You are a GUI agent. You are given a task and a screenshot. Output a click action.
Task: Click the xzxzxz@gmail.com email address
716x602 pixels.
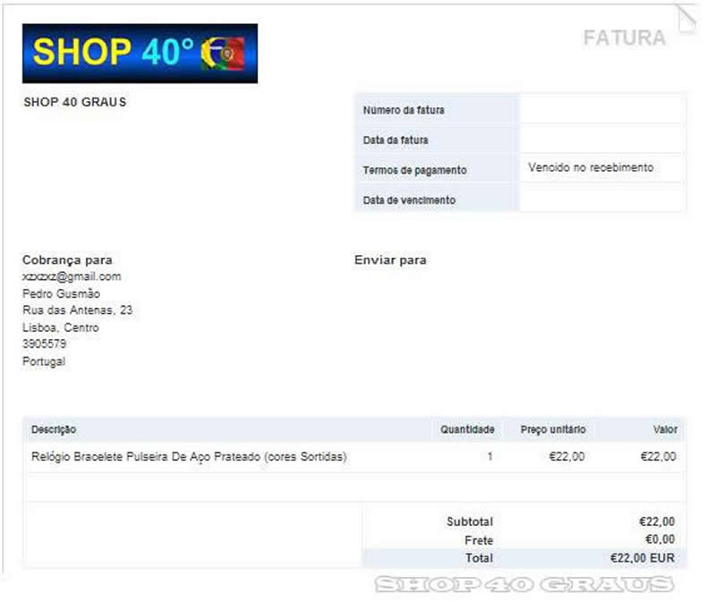pyautogui.click(x=72, y=276)
